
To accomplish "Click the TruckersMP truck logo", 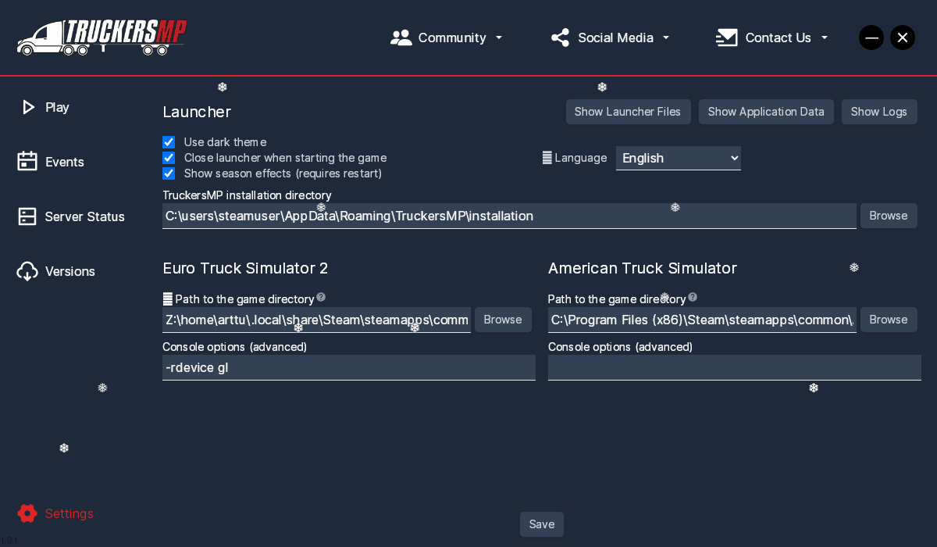I will click(x=102, y=37).
